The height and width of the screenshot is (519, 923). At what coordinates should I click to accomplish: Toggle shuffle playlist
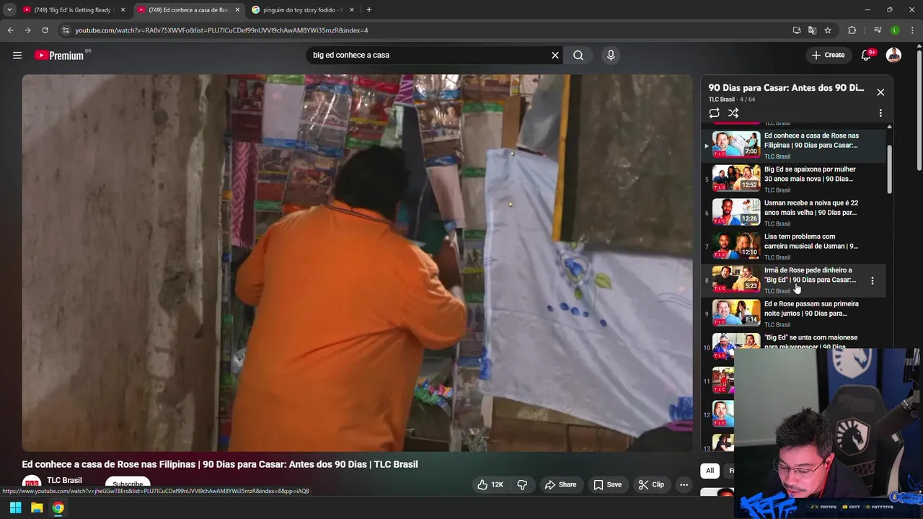coord(733,113)
